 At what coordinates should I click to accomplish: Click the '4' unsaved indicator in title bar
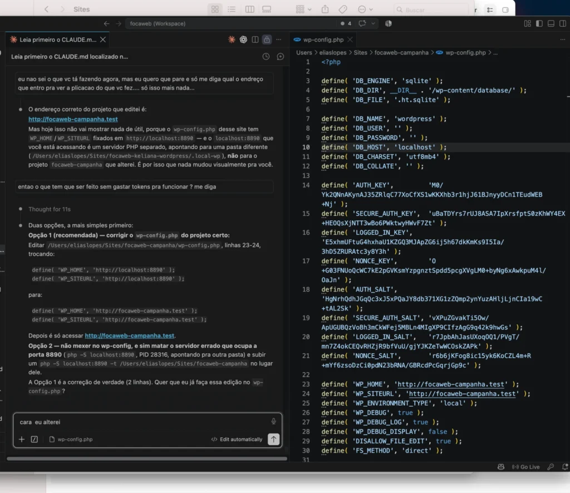[346, 23]
